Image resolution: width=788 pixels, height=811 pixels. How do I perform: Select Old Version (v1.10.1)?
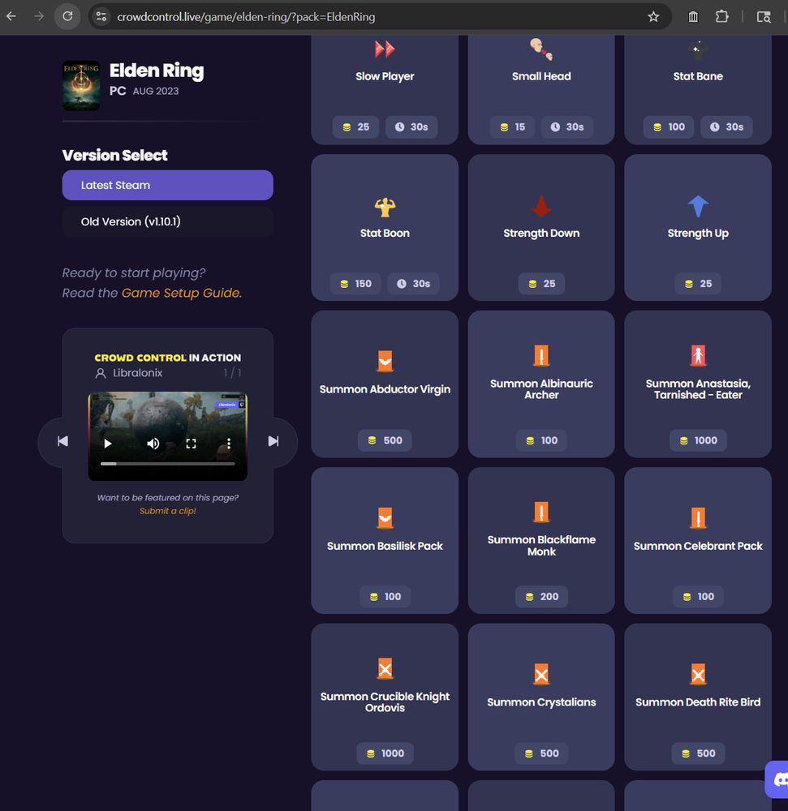(168, 222)
